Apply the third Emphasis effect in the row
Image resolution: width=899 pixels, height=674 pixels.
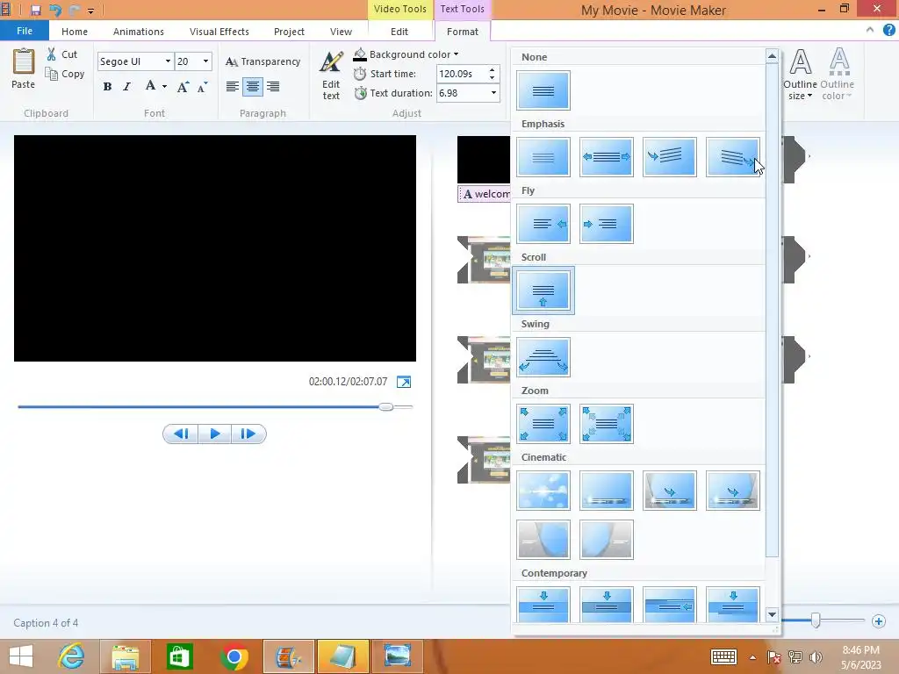(x=669, y=157)
